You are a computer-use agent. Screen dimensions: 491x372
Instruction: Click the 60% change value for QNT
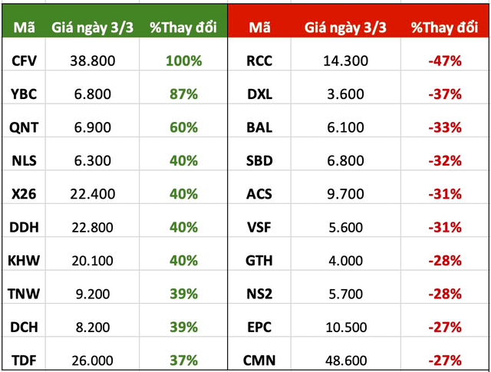(183, 127)
